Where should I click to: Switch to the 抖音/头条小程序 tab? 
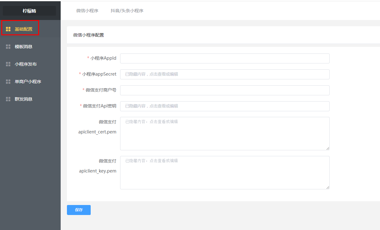click(127, 11)
